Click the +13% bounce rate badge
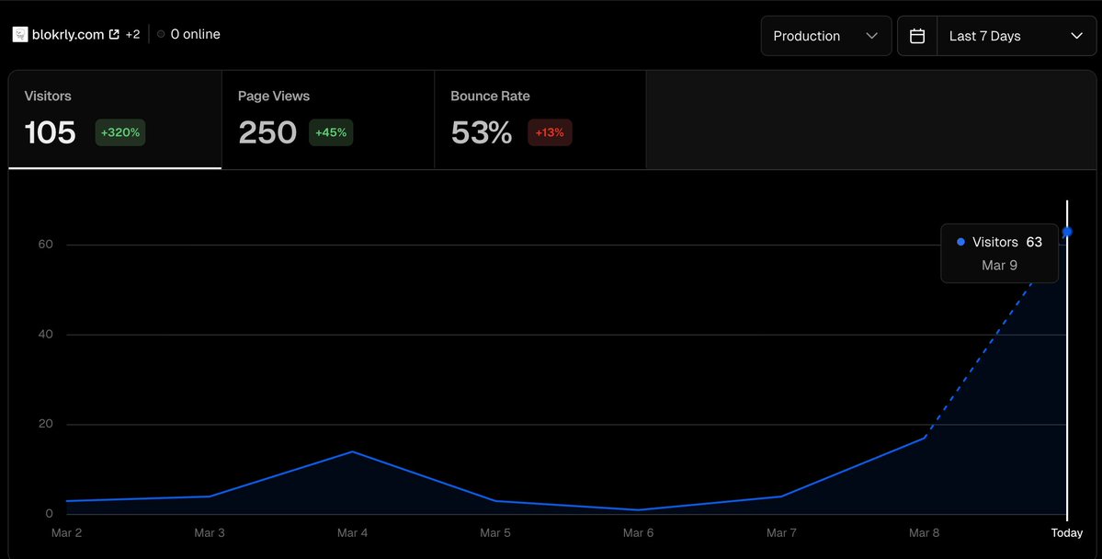Screen dimensions: 1102x559 coord(550,133)
